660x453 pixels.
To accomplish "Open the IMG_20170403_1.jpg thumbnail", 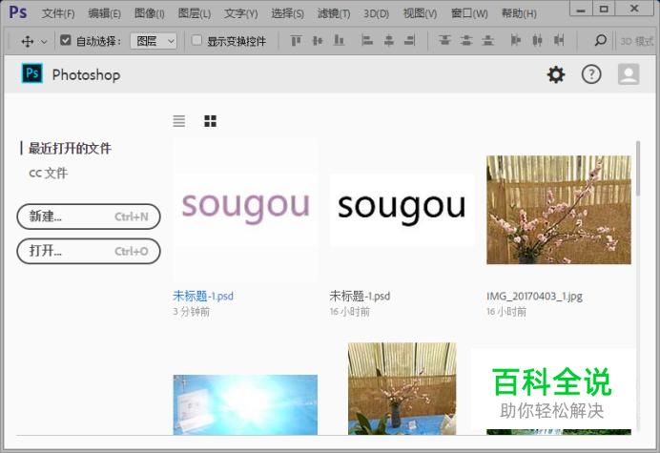I will click(558, 210).
